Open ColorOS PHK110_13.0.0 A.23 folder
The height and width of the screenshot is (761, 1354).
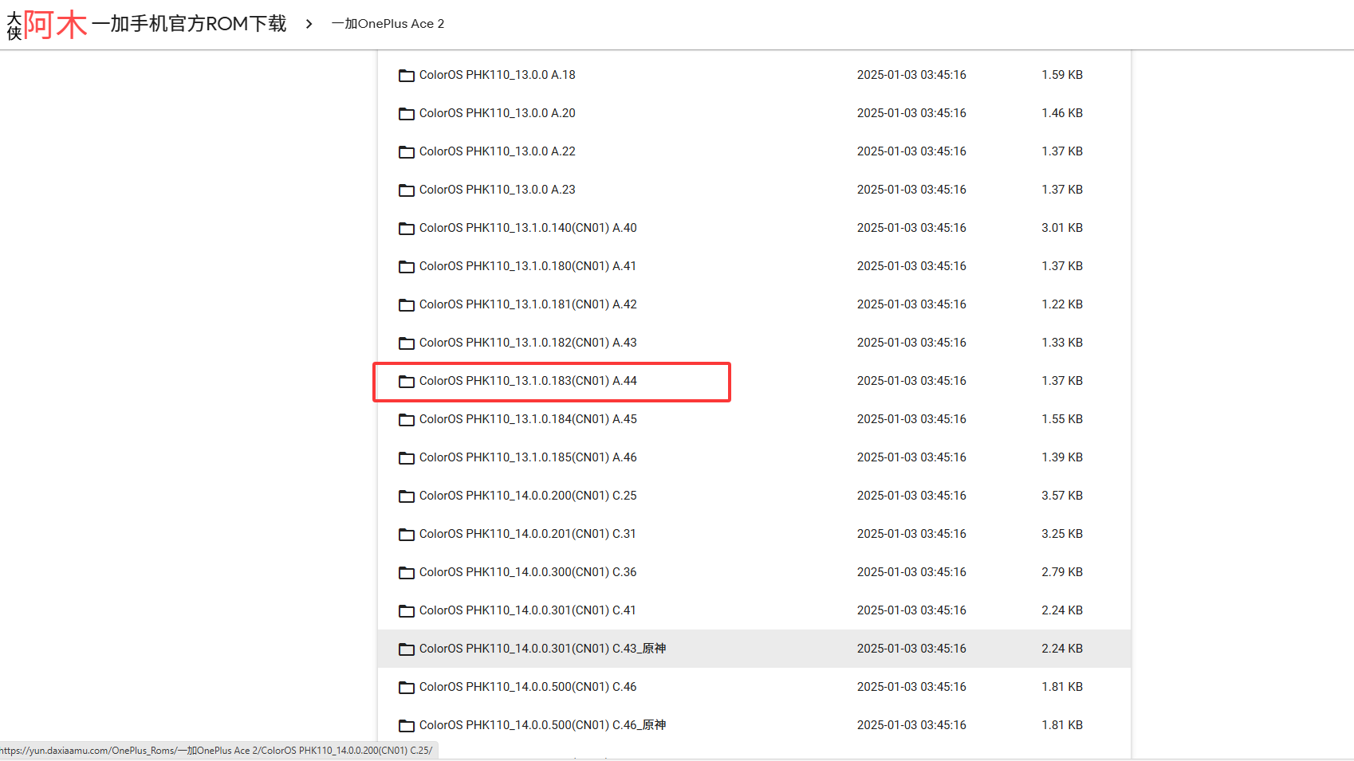pyautogui.click(x=497, y=190)
